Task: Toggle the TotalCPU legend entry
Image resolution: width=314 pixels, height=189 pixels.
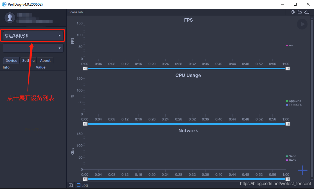Action: click(294, 105)
